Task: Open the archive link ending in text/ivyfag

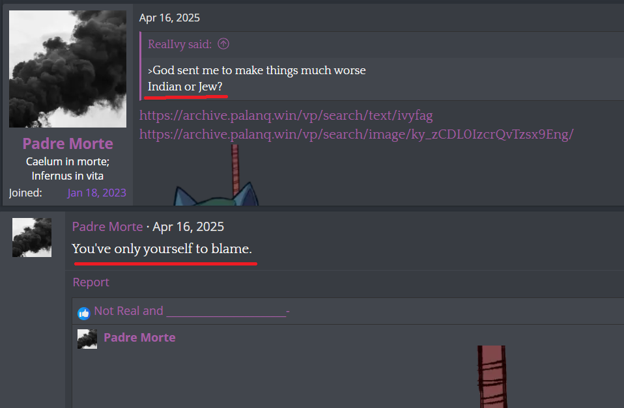Action: 286,115
